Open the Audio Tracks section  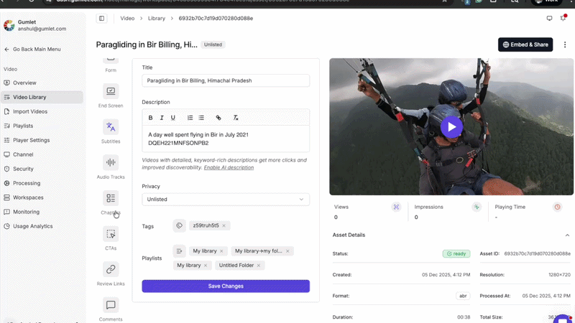click(111, 163)
